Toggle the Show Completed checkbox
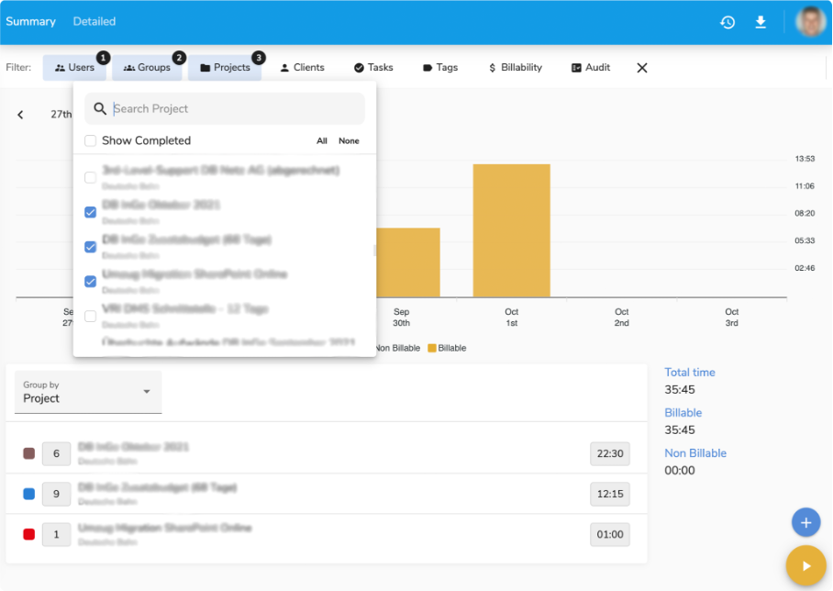833x591 pixels. click(x=90, y=140)
